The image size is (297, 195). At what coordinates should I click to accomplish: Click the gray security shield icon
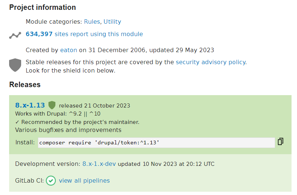tap(15, 65)
